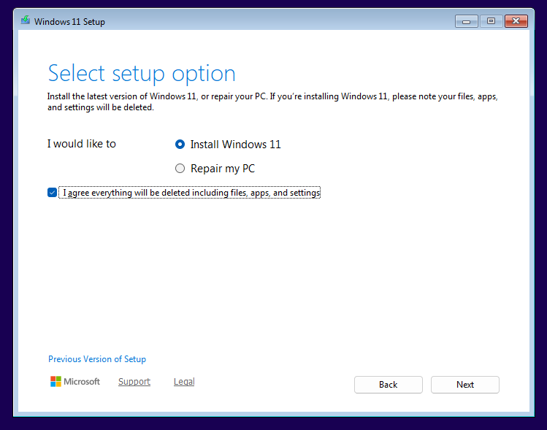This screenshot has width=547, height=430.
Task: Click the Windows 11 Setup title bar icon
Action: [26, 21]
